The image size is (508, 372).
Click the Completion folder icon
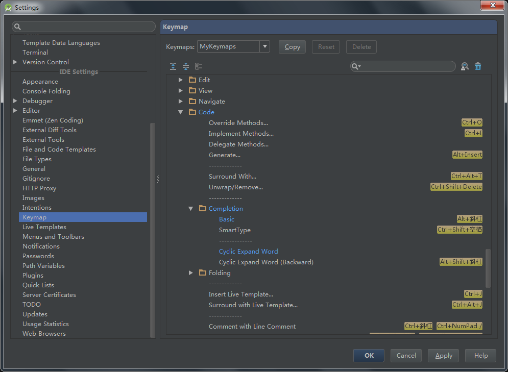click(x=203, y=208)
